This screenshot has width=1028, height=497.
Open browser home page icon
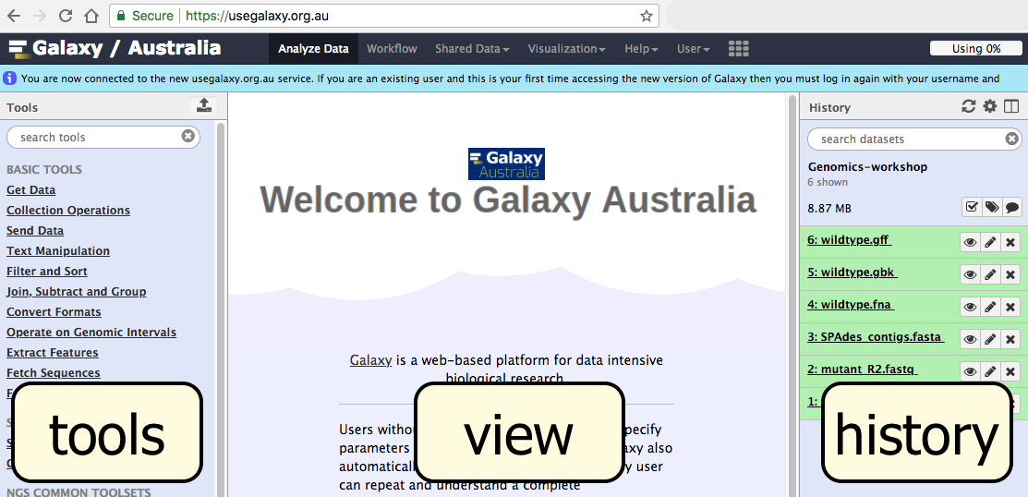click(91, 16)
